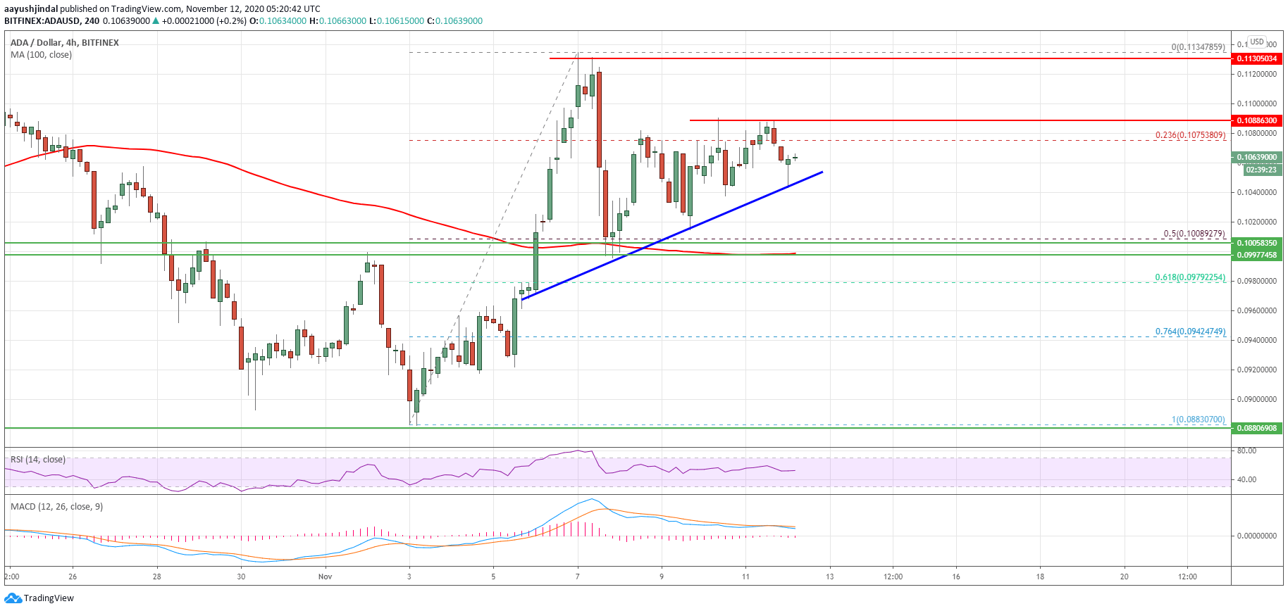Screen dimensions: 1288x611
Task: Click the TradingView logo icon
Action: pyautogui.click(x=13, y=598)
